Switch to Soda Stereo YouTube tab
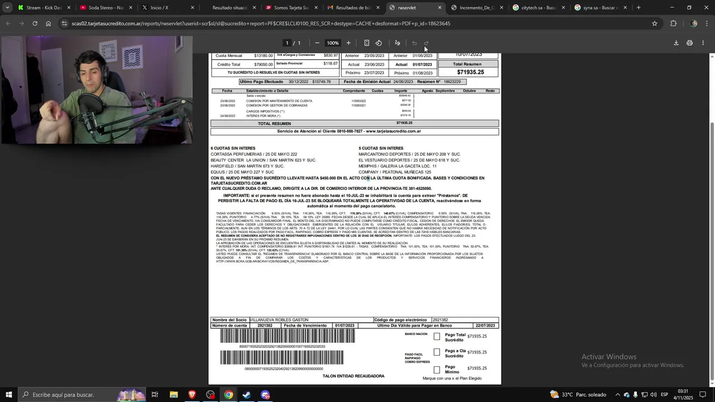This screenshot has height=402, width=715. click(x=106, y=8)
